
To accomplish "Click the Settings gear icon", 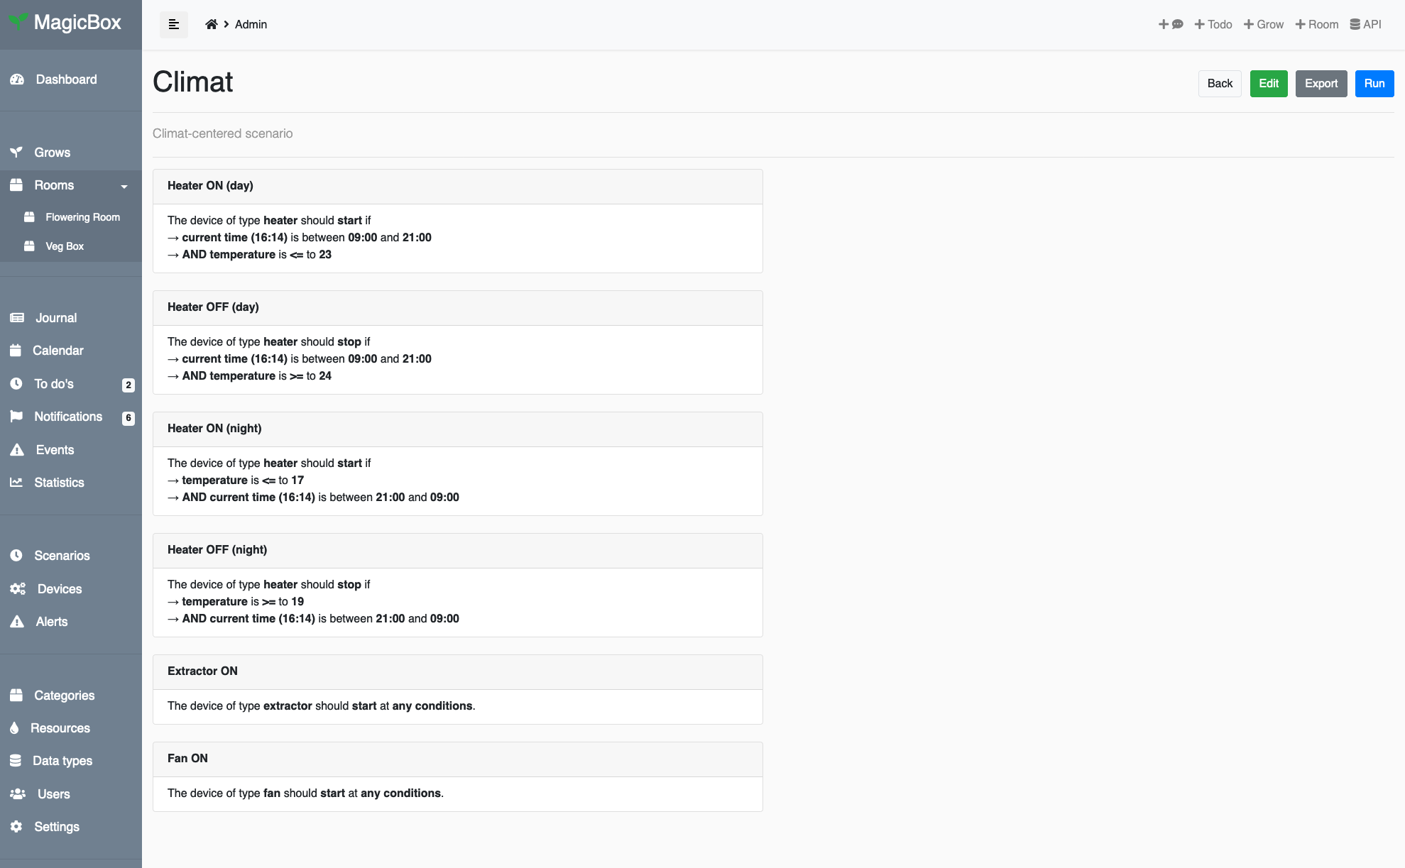I will click(x=16, y=827).
